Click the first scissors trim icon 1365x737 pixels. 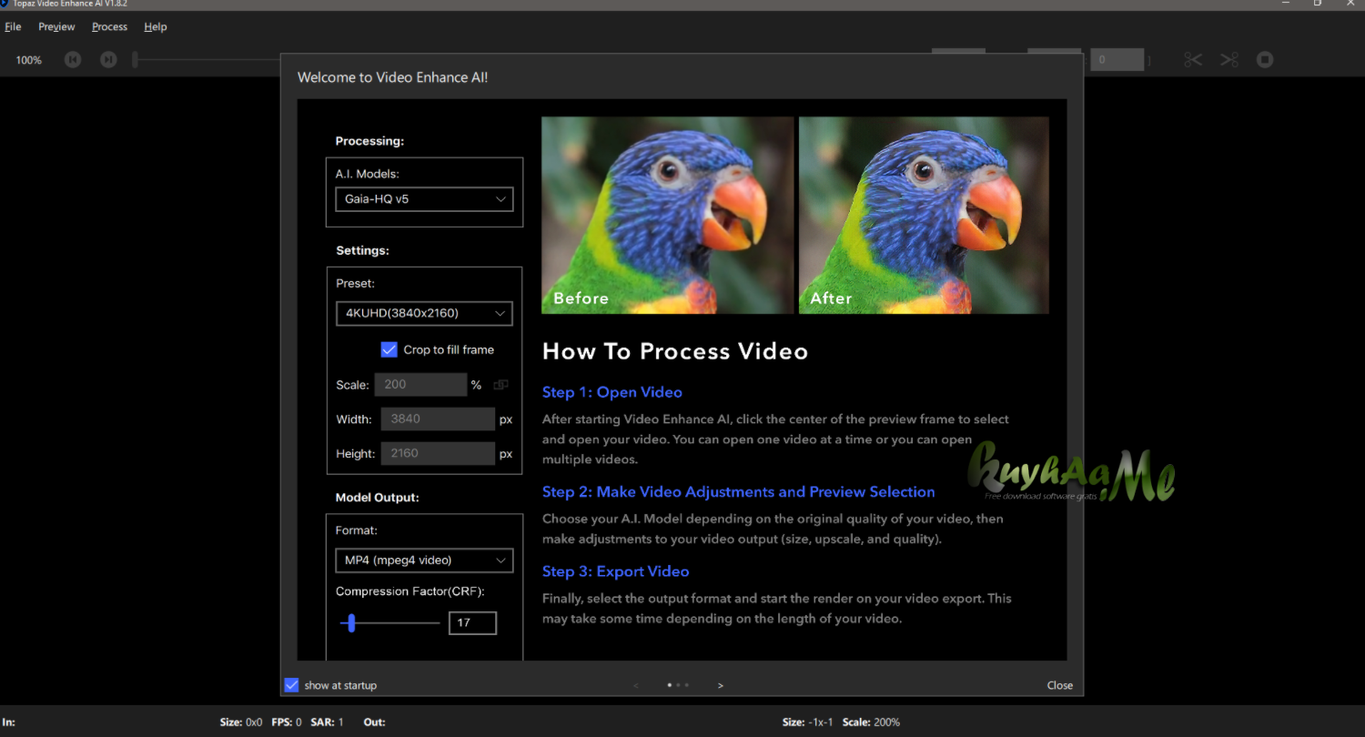(1193, 60)
